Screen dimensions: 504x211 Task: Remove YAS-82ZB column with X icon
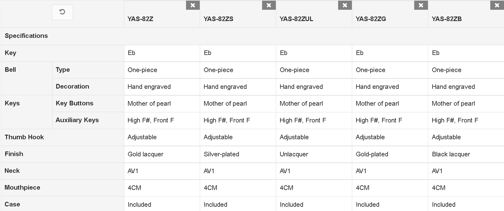click(x=497, y=5)
